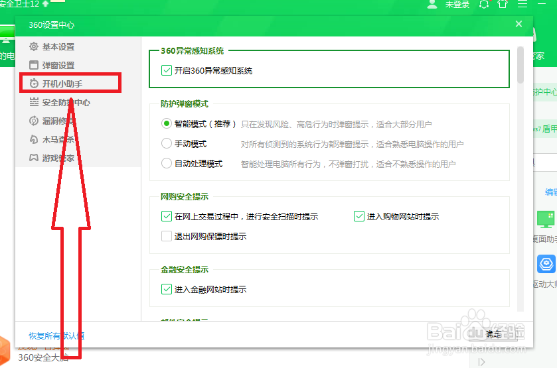Click the 编辑 link in the main window
Viewport: 557px width, 368px height.
point(551,192)
